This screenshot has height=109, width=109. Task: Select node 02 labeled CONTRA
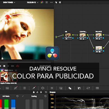point(83,37)
